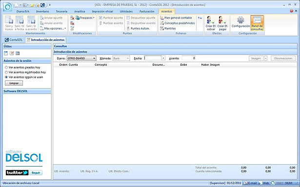Click the Seguir Twitter button
The height and width of the screenshot is (187, 300).
coord(36,173)
